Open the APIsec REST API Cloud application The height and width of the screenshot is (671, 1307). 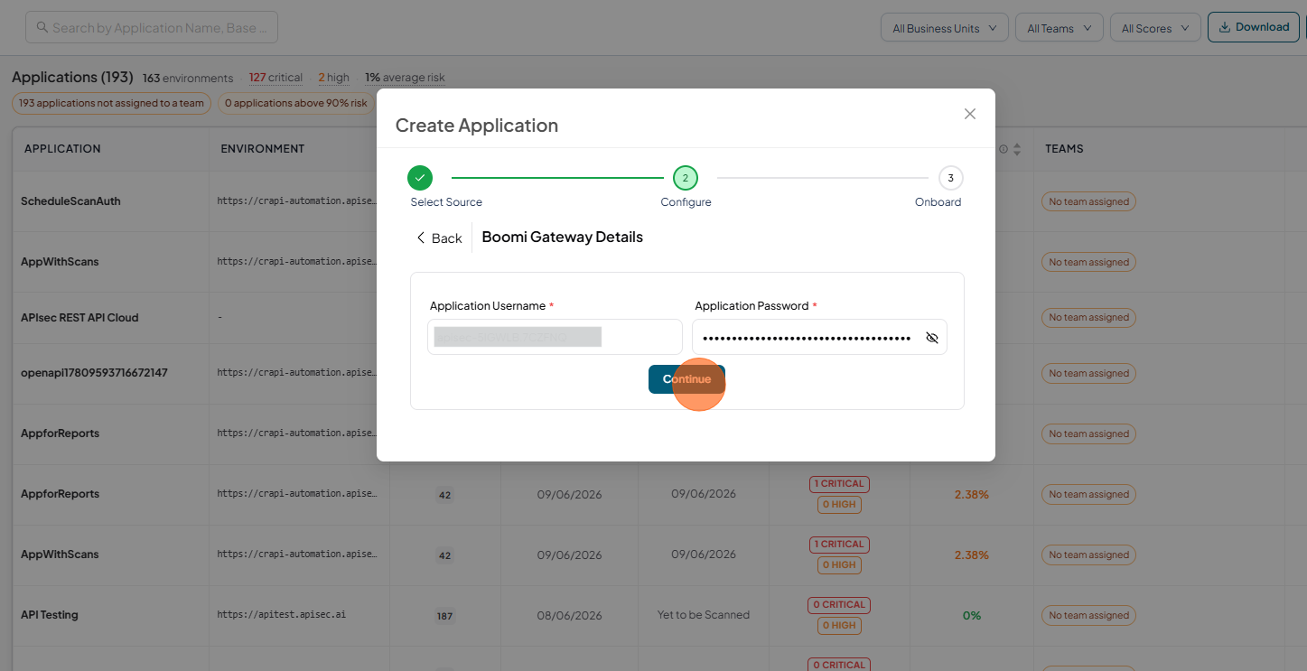click(79, 318)
